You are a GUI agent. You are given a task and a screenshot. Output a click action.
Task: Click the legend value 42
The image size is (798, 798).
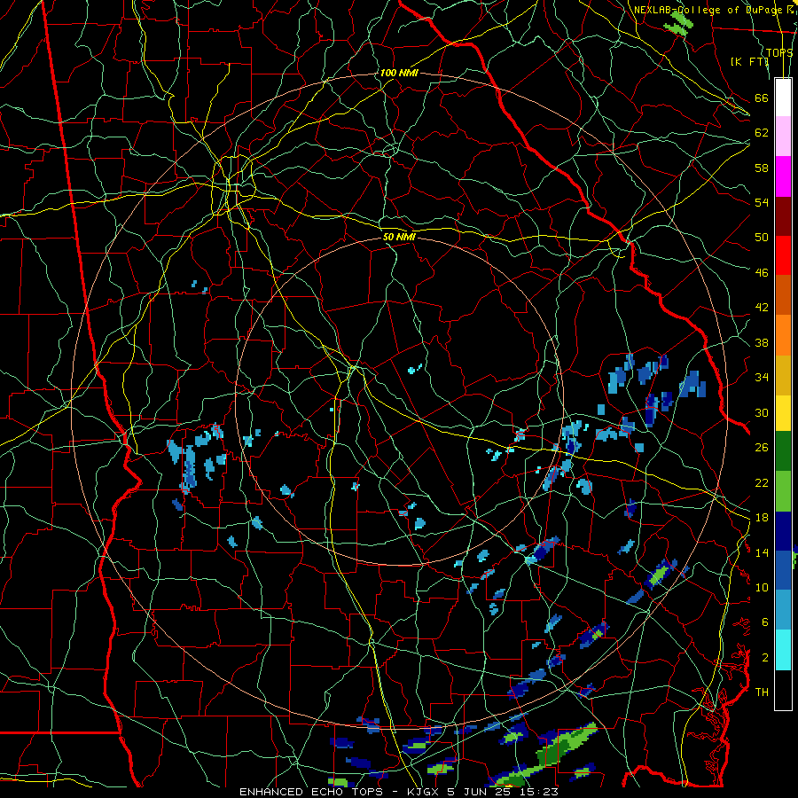tap(762, 307)
